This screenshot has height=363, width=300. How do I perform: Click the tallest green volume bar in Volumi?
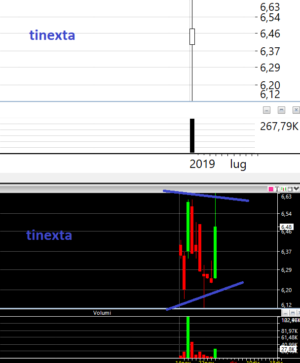pyautogui.click(x=188, y=337)
